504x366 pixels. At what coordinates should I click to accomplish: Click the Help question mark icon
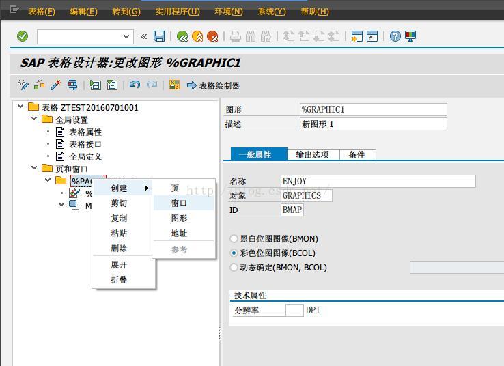(395, 36)
